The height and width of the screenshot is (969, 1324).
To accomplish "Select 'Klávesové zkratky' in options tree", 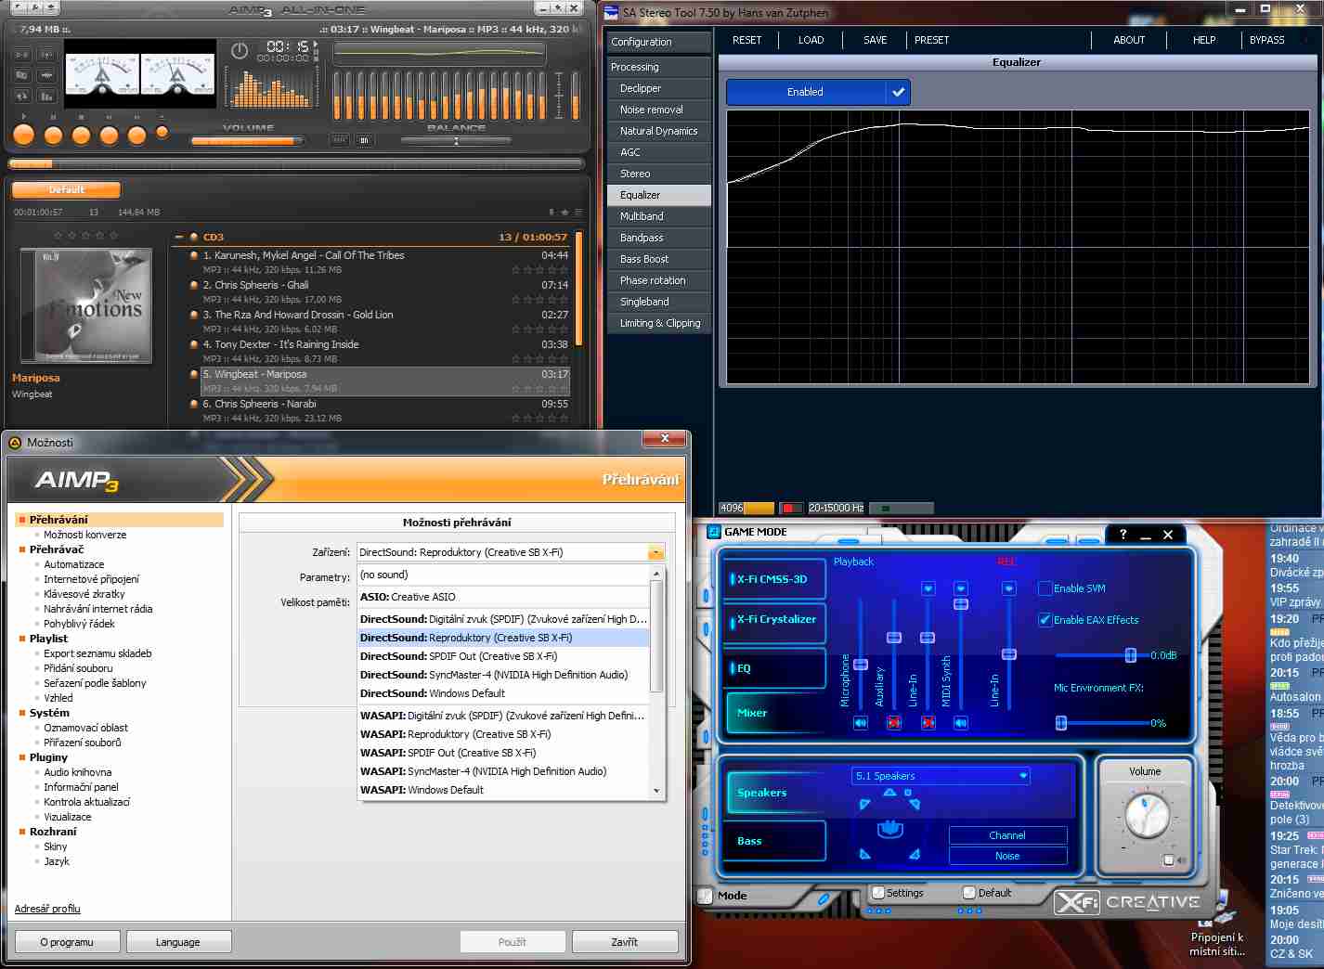I will 84,594.
